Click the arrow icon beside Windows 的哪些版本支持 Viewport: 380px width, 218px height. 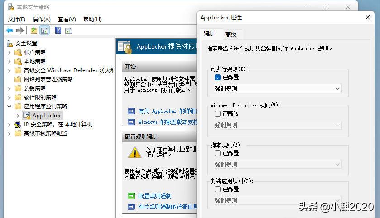tap(131, 122)
